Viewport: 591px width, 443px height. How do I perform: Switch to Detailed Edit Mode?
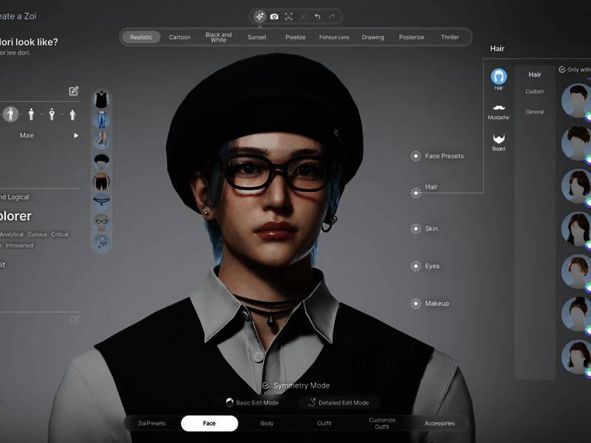coord(340,402)
